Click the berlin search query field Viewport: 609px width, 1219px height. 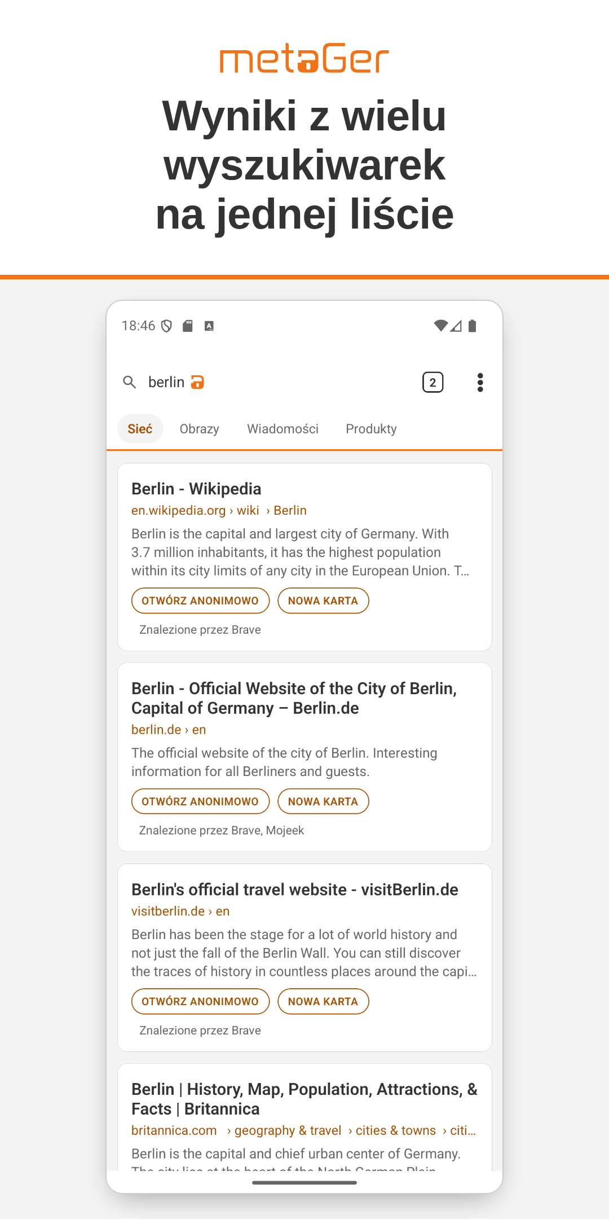166,382
